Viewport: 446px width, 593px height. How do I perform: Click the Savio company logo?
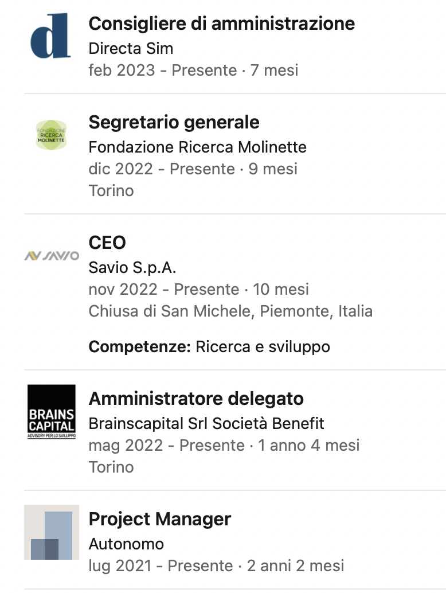coord(52,256)
